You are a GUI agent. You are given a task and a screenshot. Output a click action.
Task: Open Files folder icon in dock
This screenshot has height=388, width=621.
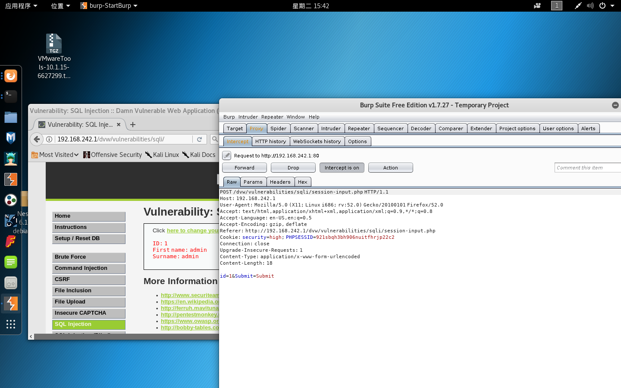click(11, 117)
